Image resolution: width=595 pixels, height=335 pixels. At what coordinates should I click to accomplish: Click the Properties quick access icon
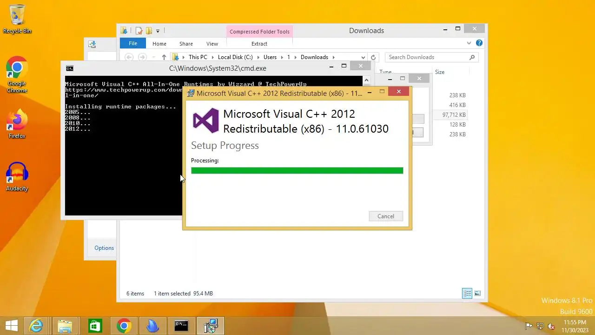click(x=139, y=31)
